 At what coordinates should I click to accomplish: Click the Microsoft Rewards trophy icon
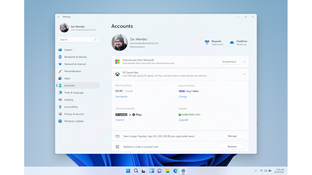pos(207,42)
